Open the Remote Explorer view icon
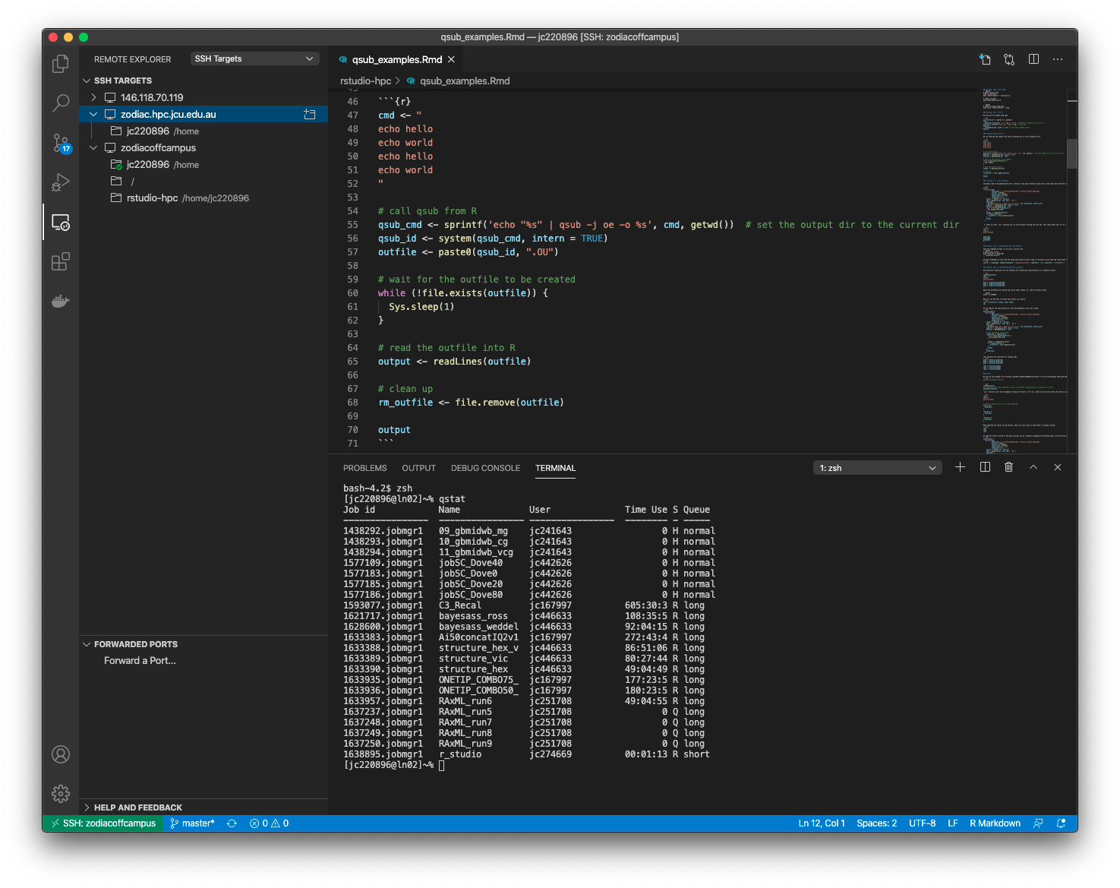The width and height of the screenshot is (1120, 888). (x=61, y=222)
